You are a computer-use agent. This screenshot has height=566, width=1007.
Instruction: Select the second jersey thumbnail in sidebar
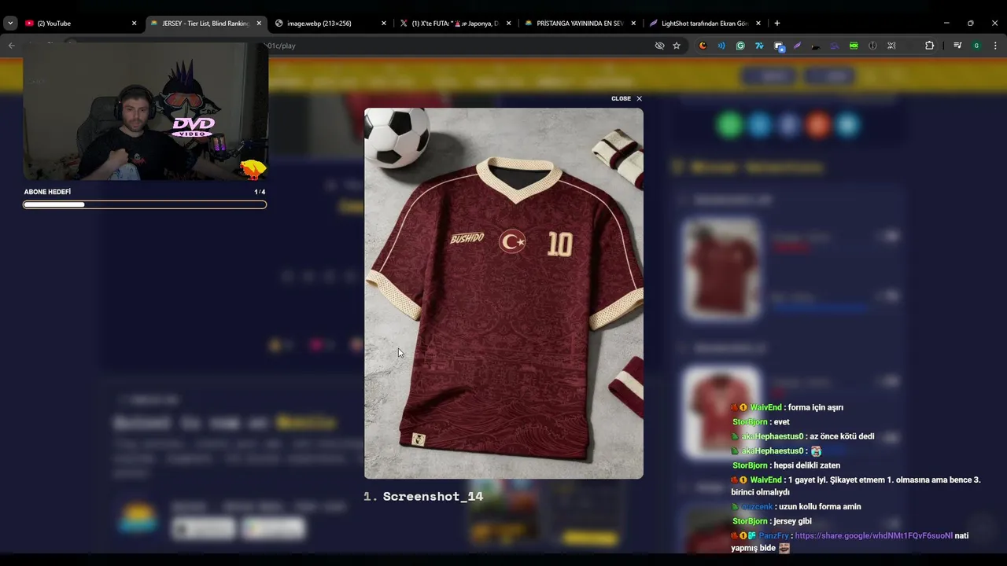(721, 411)
